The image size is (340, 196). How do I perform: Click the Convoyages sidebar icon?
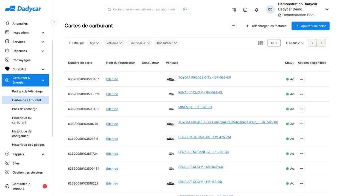[7, 60]
